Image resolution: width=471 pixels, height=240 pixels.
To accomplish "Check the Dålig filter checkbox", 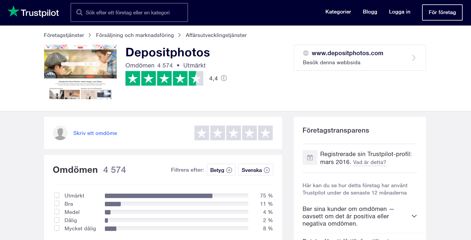I will click(57, 220).
